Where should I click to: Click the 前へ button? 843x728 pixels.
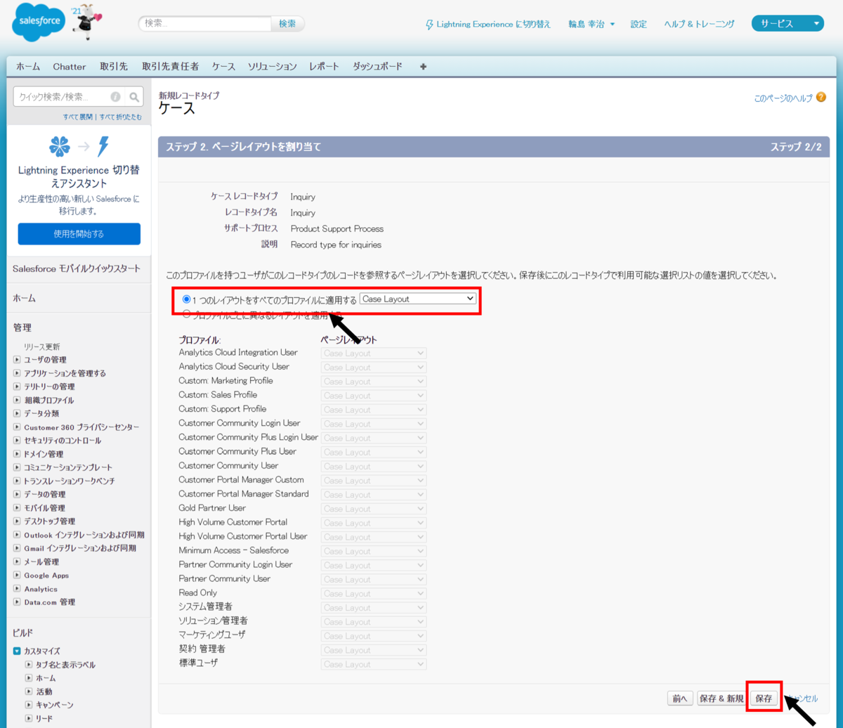680,698
